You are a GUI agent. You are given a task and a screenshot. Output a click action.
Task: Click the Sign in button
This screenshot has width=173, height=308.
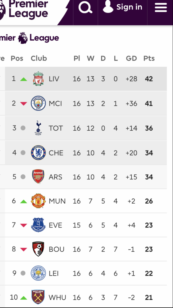(x=123, y=7)
